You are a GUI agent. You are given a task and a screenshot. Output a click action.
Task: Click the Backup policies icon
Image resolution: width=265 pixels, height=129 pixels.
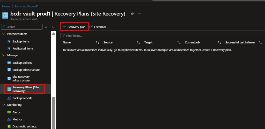(x=9, y=63)
